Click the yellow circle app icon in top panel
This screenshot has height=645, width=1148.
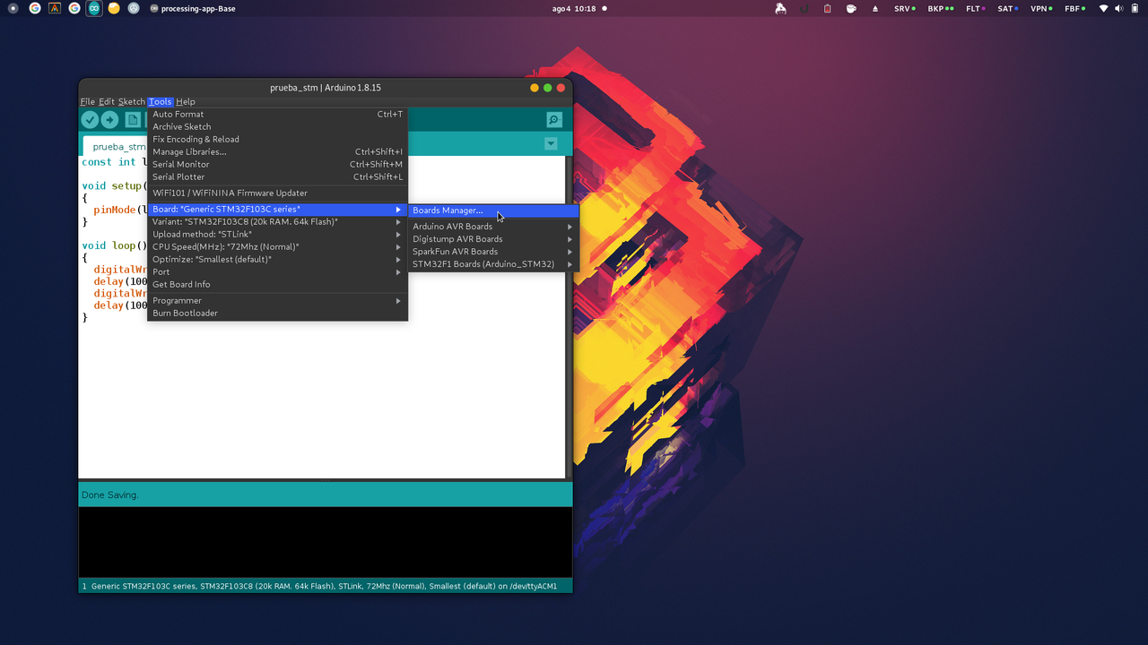click(x=114, y=8)
